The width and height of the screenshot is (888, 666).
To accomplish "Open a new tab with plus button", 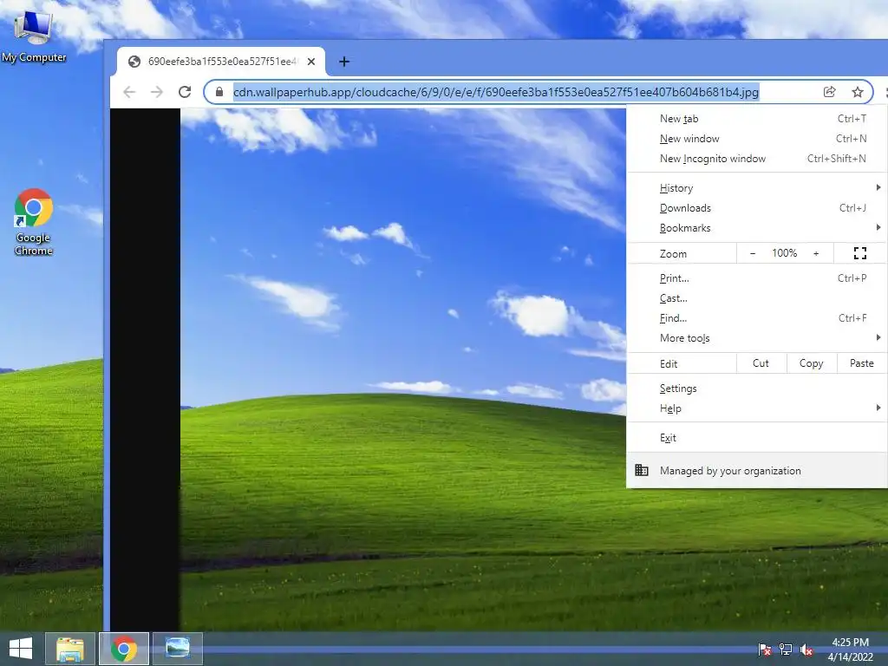I will pos(343,62).
